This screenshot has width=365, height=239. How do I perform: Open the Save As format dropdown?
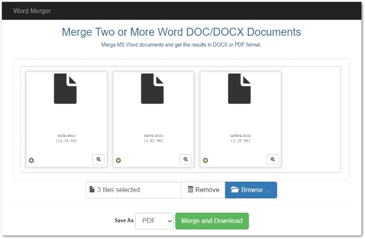tap(154, 220)
